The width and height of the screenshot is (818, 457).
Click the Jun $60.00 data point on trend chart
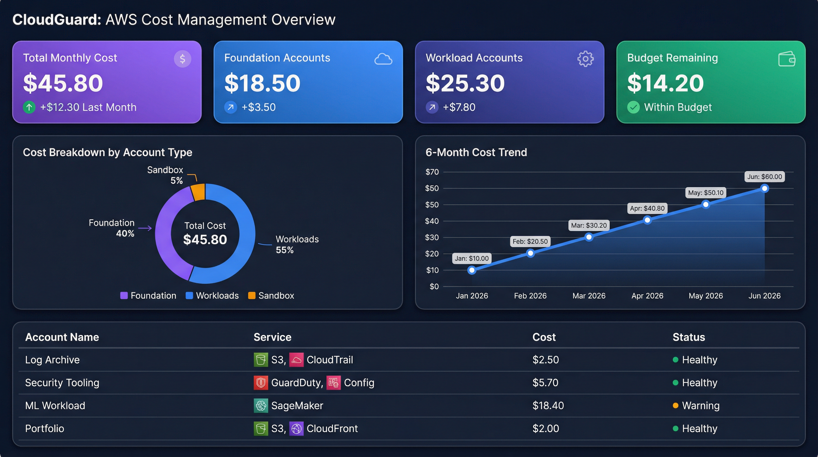point(764,188)
